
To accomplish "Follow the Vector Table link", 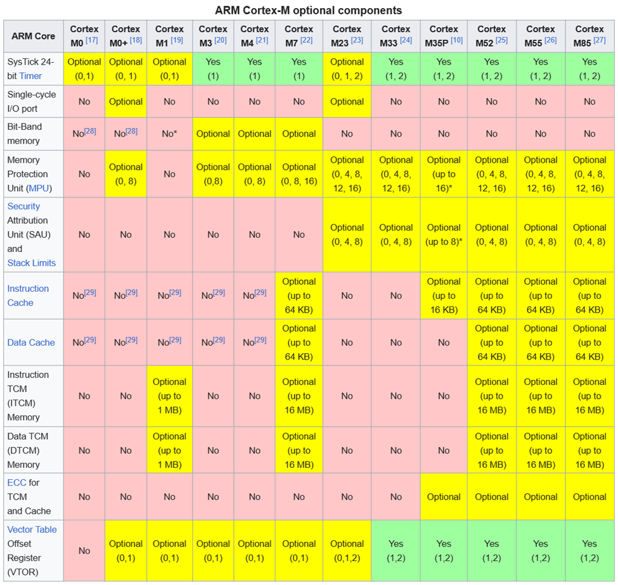I will [32, 530].
